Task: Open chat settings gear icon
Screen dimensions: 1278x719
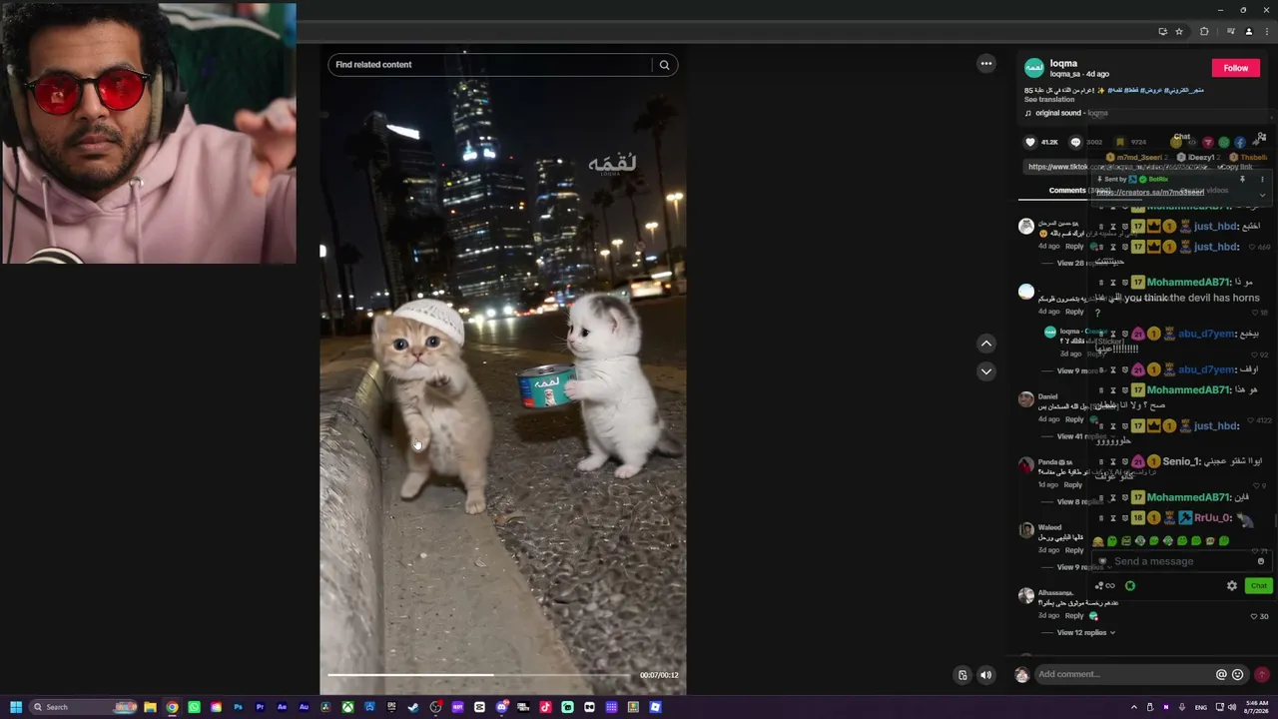Action: (1232, 586)
